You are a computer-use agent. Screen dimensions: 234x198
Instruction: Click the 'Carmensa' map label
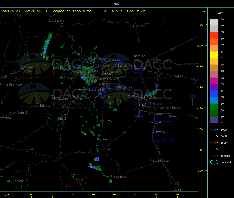pyautogui.click(x=159, y=132)
